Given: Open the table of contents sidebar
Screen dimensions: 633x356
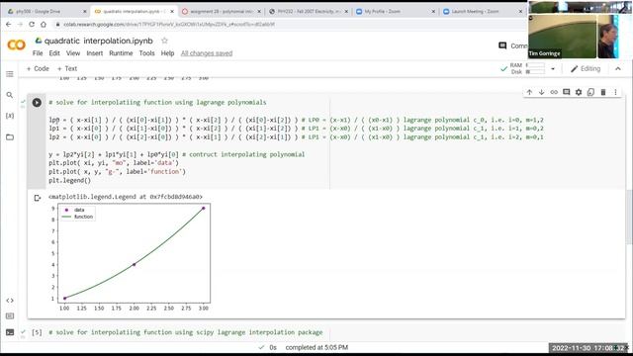Looking at the screenshot, I should tap(10, 74).
